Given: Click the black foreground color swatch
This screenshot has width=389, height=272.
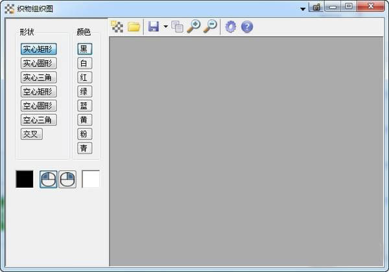Looking at the screenshot, I should [x=25, y=179].
